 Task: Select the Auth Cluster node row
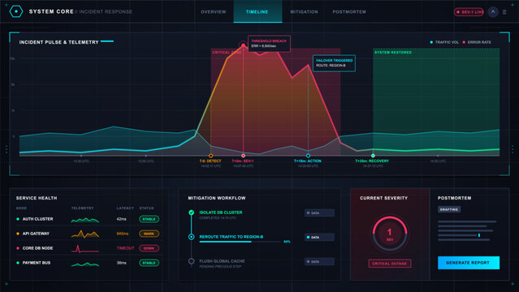[x=88, y=219]
